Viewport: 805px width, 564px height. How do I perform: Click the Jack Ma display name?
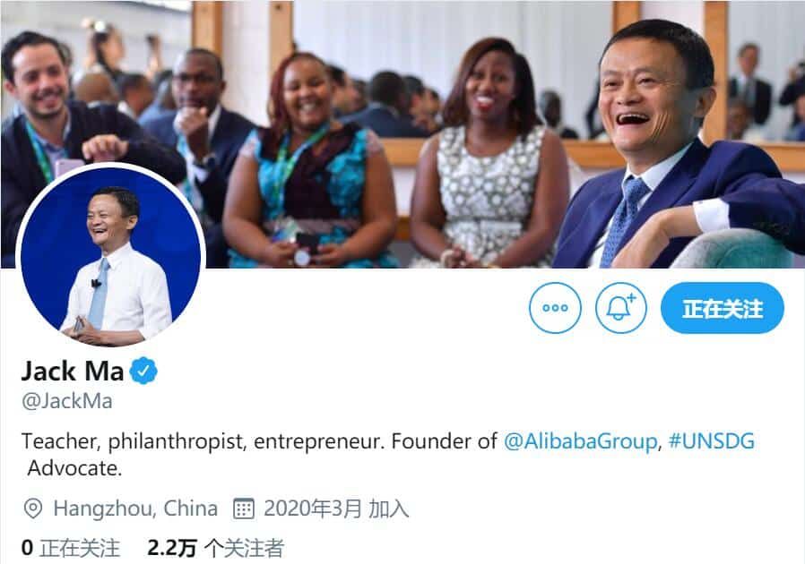(72, 370)
